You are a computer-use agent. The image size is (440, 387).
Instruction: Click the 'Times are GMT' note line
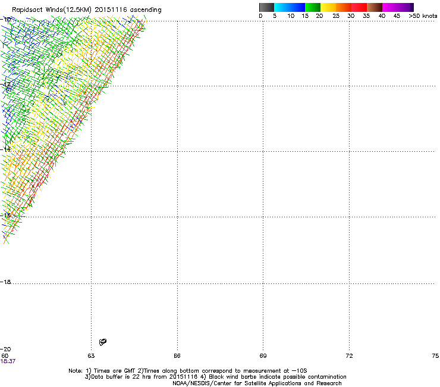coord(188,371)
